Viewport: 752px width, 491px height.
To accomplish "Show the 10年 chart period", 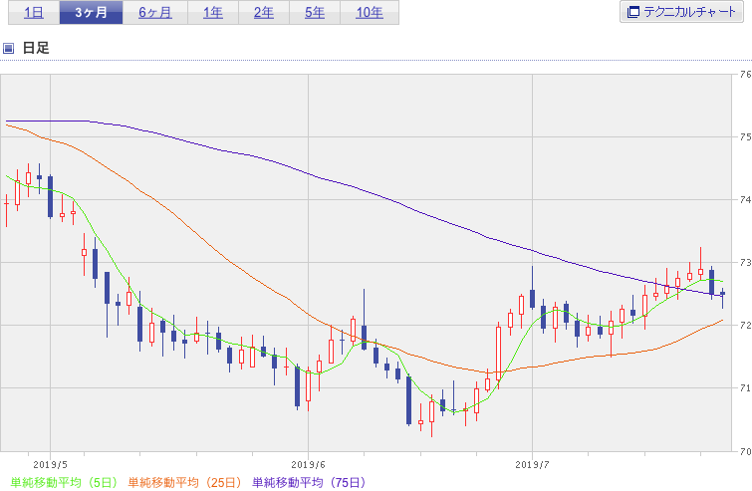I will pos(370,13).
